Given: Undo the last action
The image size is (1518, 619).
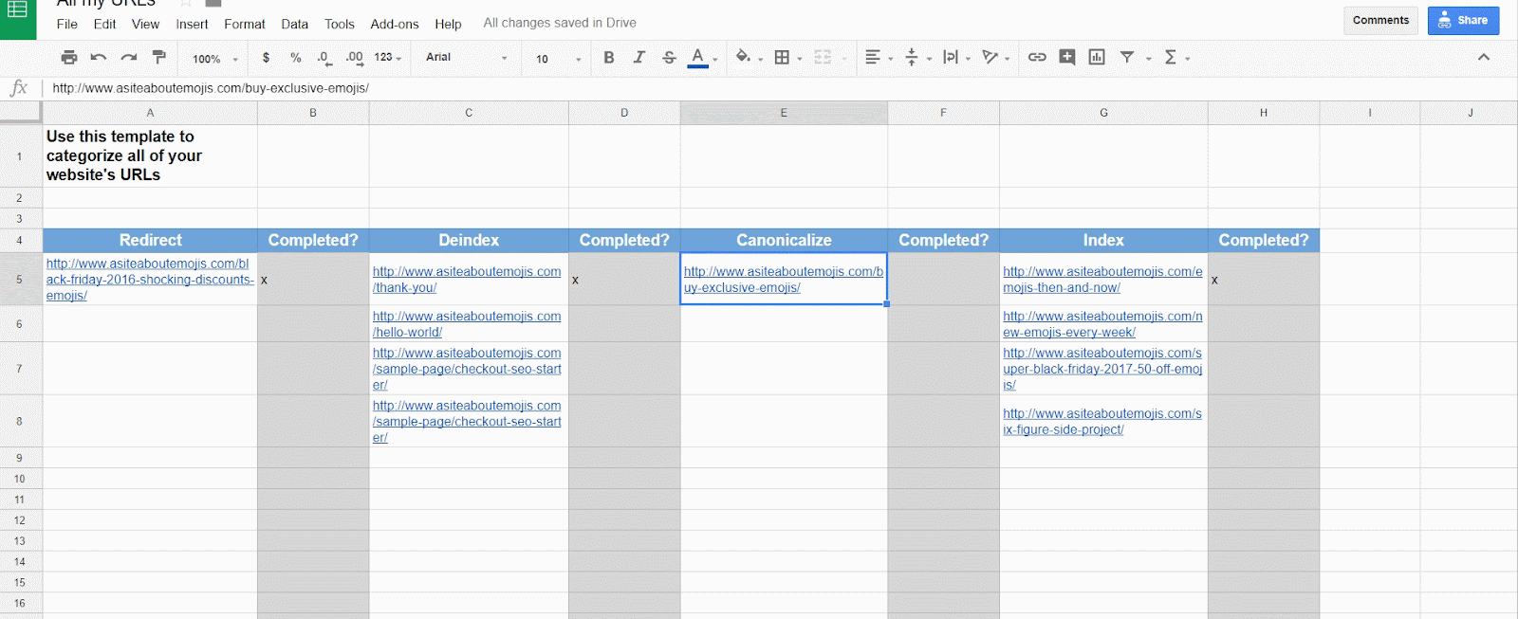Looking at the screenshot, I should pyautogui.click(x=99, y=58).
